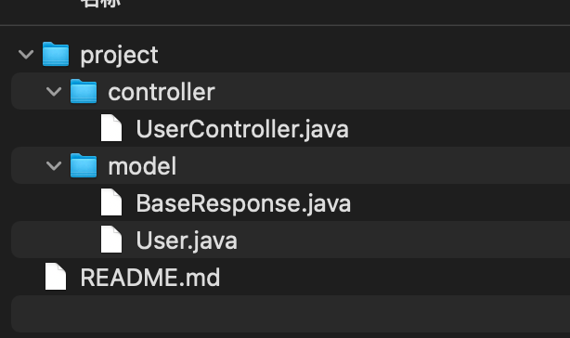The height and width of the screenshot is (338, 570).
Task: Select the UserController.java file name
Action: pyautogui.click(x=242, y=130)
